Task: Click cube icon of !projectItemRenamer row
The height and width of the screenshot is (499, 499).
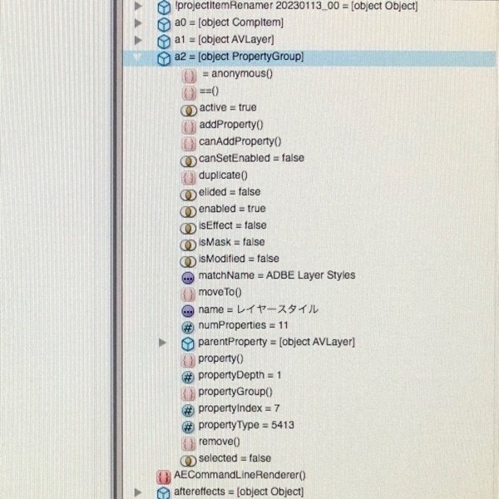Action: point(164,7)
